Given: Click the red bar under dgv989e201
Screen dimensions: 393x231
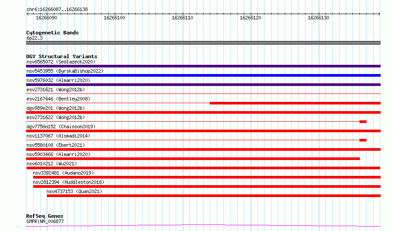Looking at the screenshot, I should (x=203, y=112).
